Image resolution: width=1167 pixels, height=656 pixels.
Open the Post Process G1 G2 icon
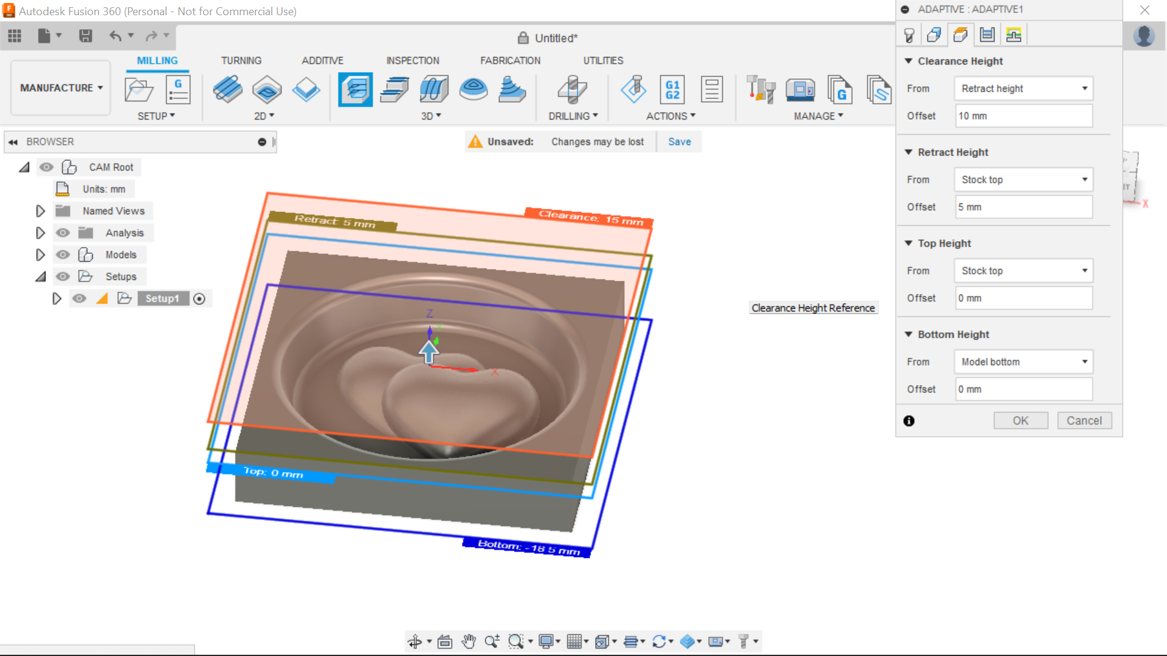tap(672, 90)
